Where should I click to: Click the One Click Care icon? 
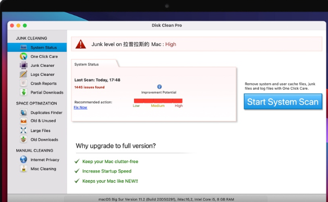pos(23,57)
